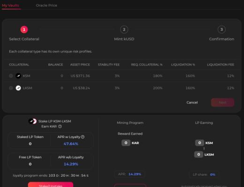
Task: Click the COLLATERAL column header
Action: (x=19, y=65)
